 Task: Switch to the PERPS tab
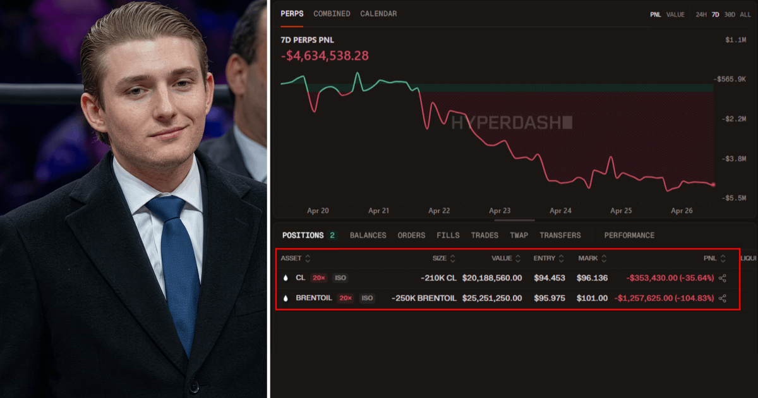(292, 14)
